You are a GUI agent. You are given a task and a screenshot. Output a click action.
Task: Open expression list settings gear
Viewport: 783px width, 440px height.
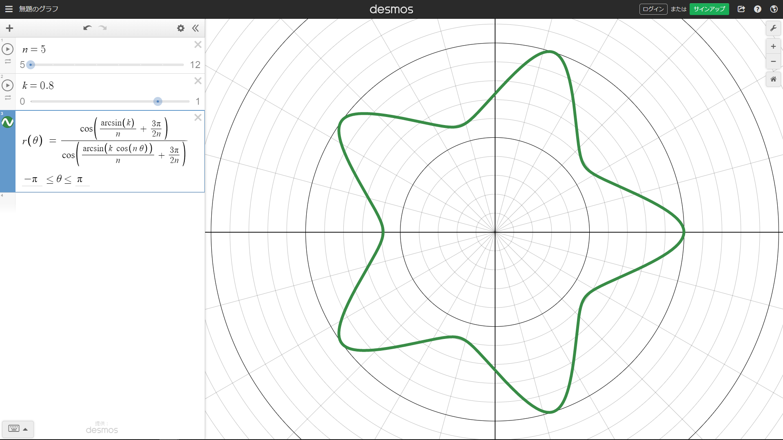coord(181,28)
